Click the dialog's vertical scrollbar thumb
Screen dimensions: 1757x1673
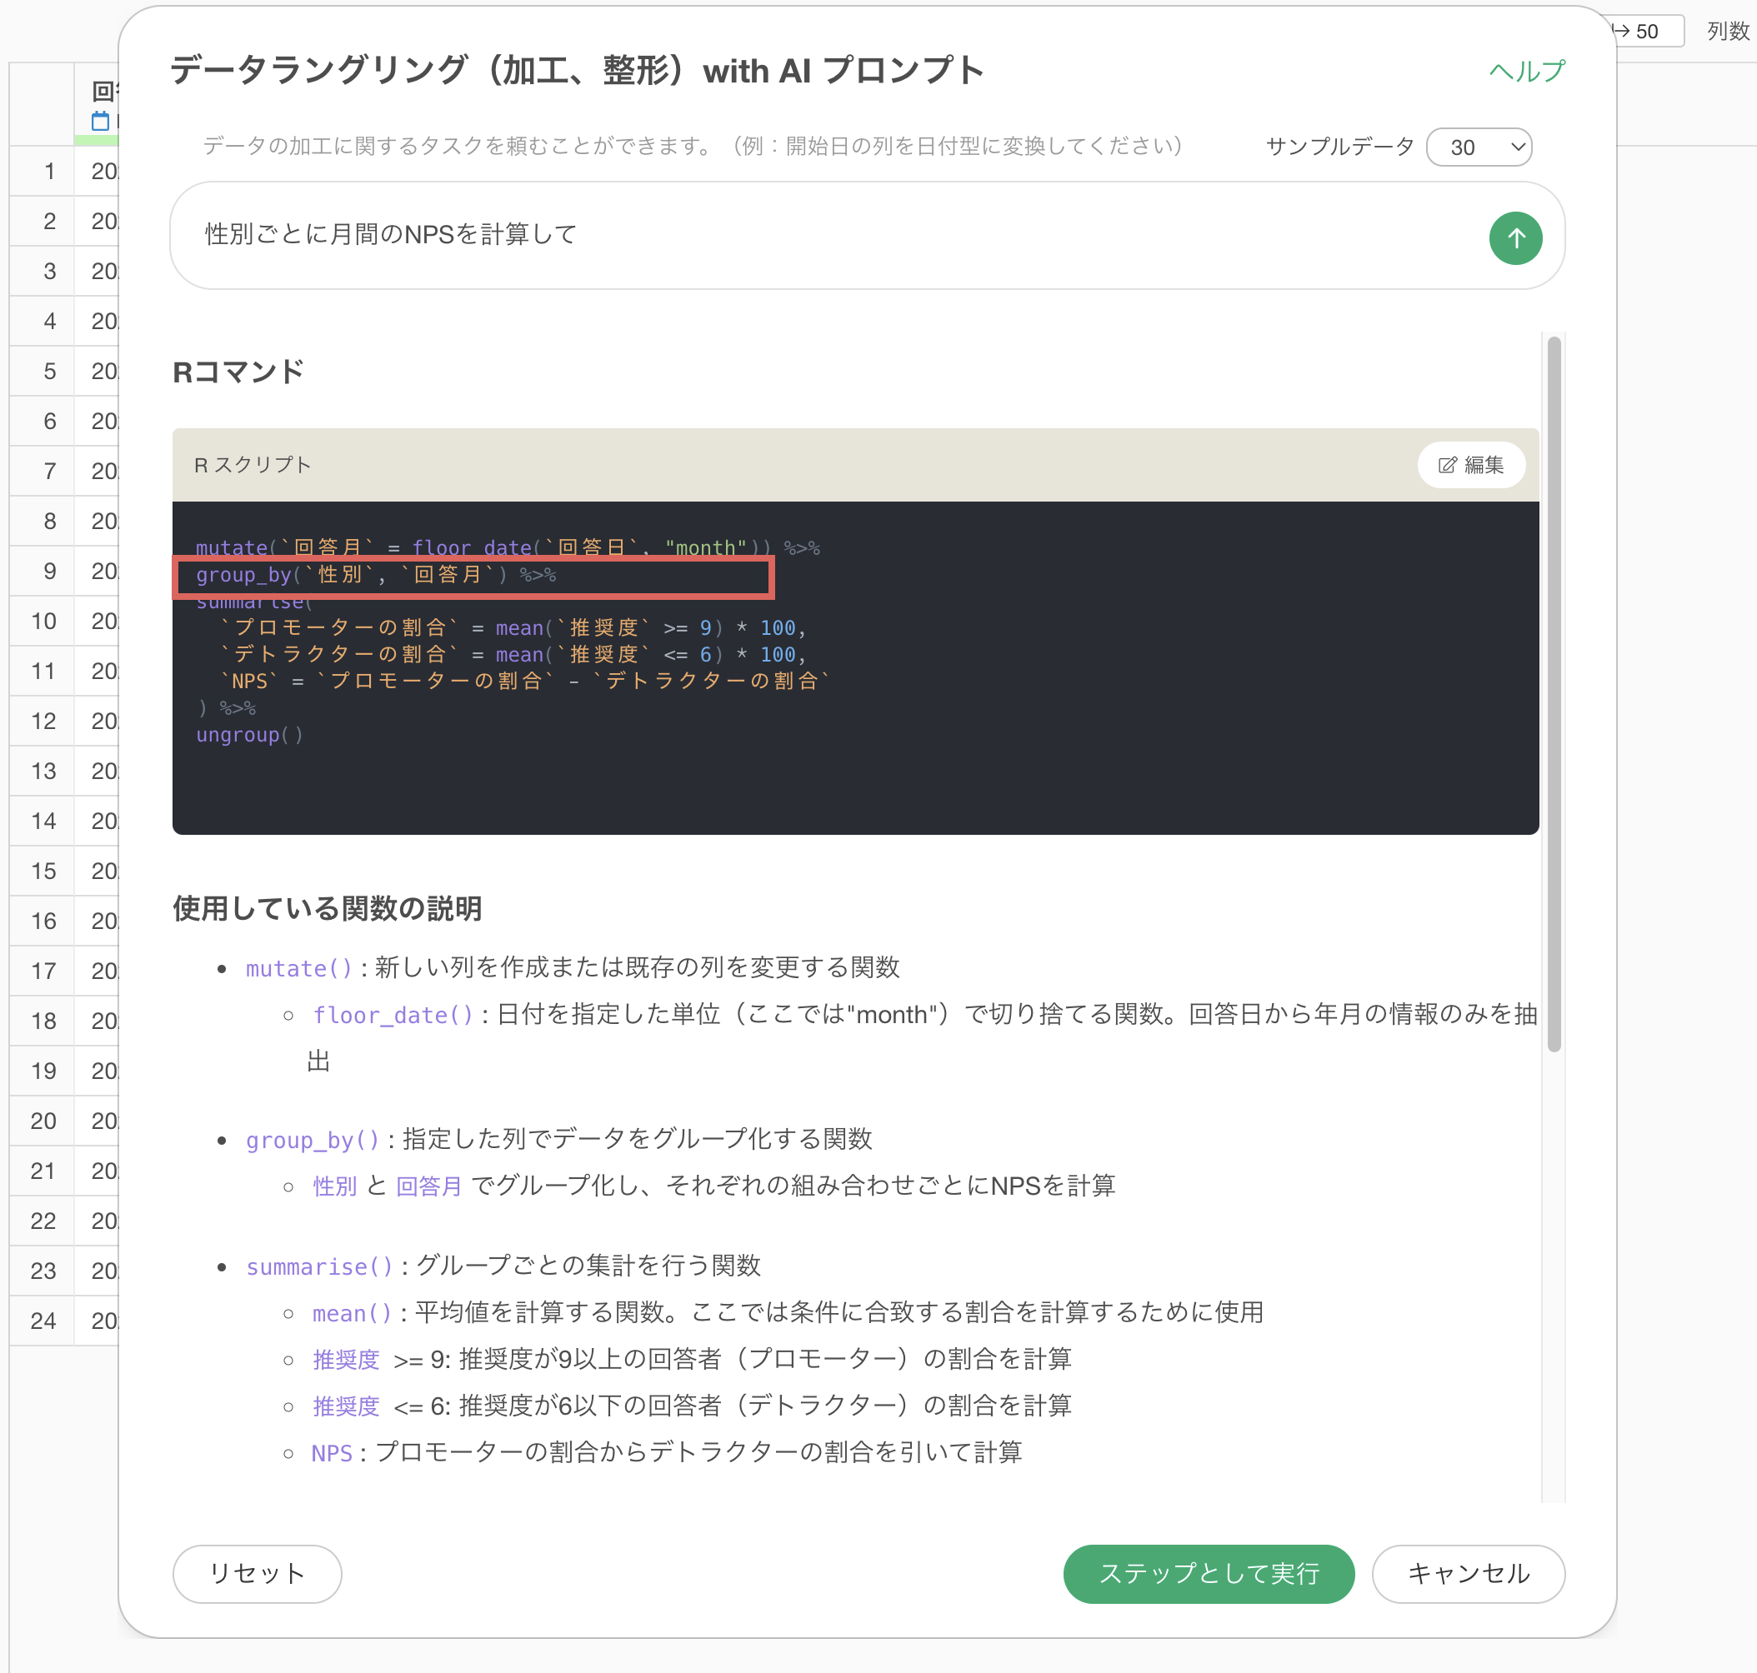pyautogui.click(x=1554, y=694)
